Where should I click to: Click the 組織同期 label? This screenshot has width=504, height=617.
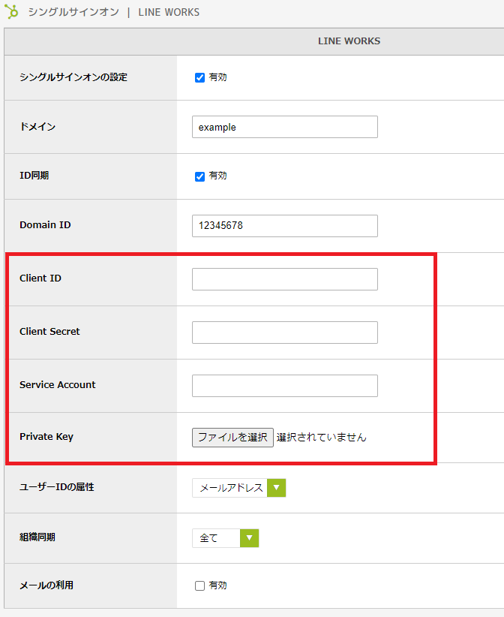[x=37, y=537]
